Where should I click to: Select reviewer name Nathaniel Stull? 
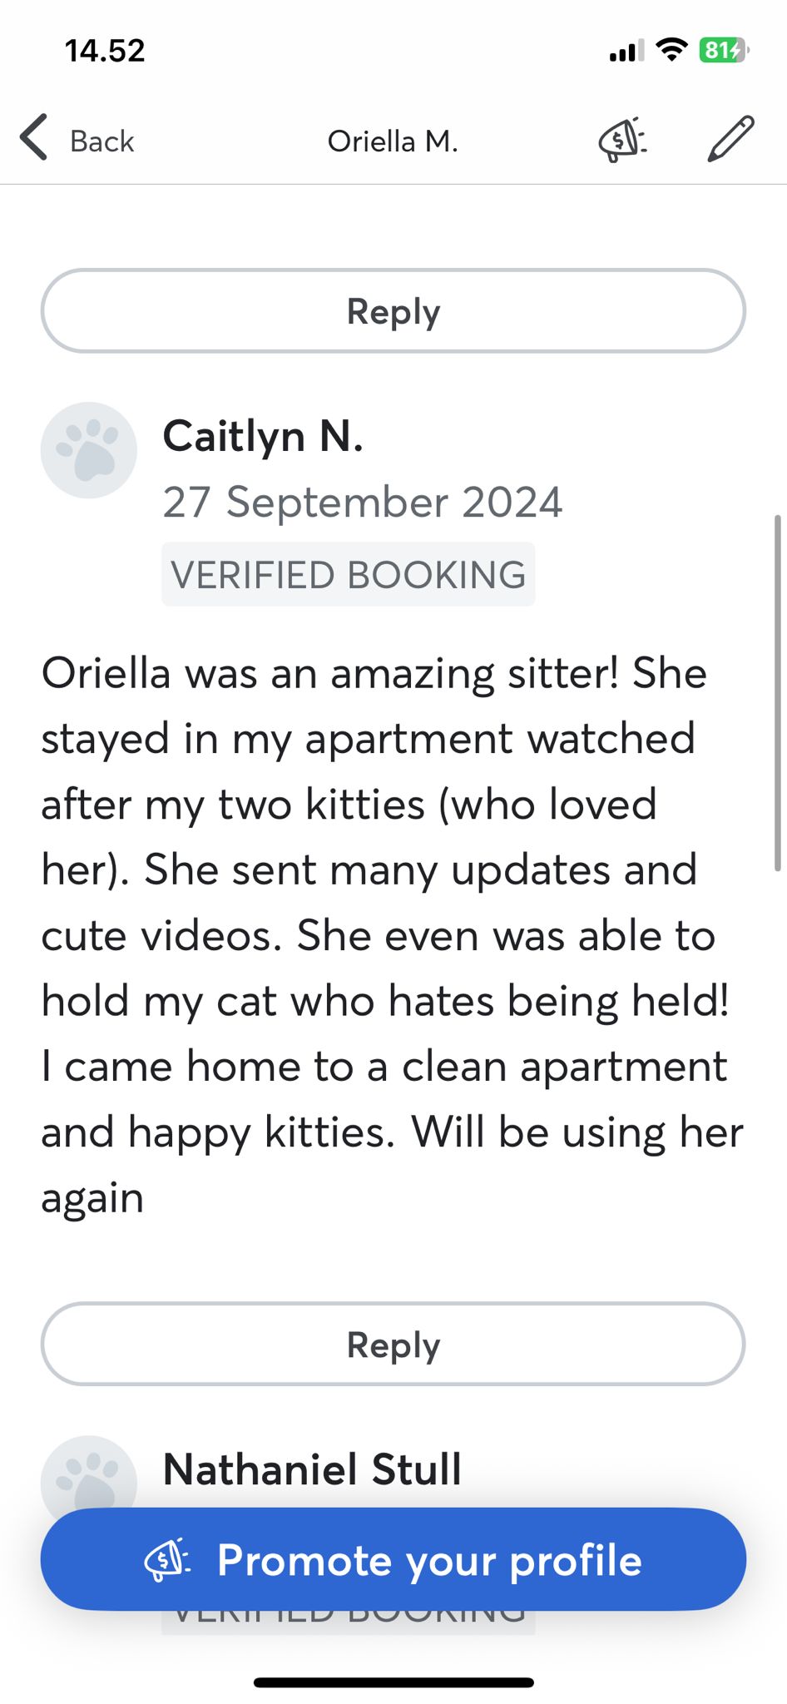click(312, 1469)
